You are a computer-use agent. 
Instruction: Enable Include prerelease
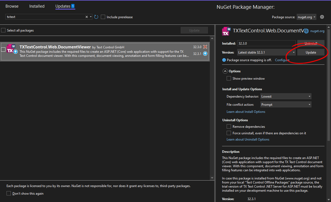click(103, 17)
